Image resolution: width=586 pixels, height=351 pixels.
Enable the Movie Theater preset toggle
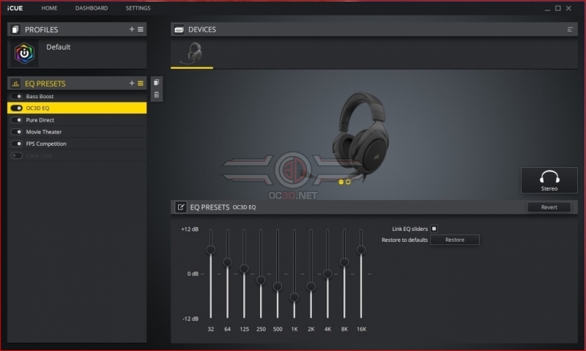pos(16,132)
